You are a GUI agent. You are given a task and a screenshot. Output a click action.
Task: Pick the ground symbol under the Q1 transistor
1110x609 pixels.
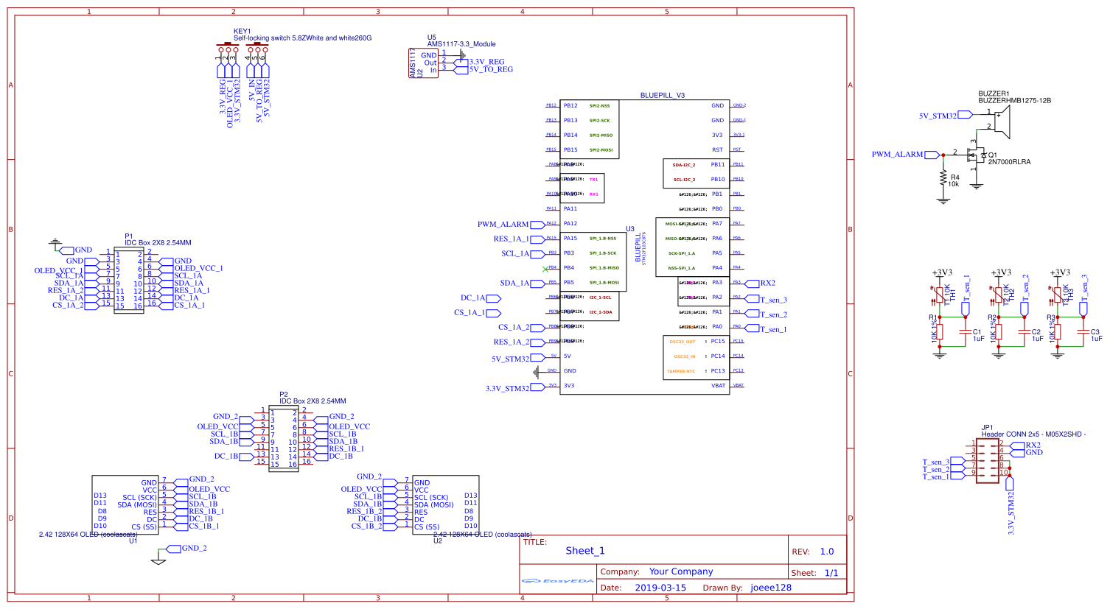(x=977, y=186)
